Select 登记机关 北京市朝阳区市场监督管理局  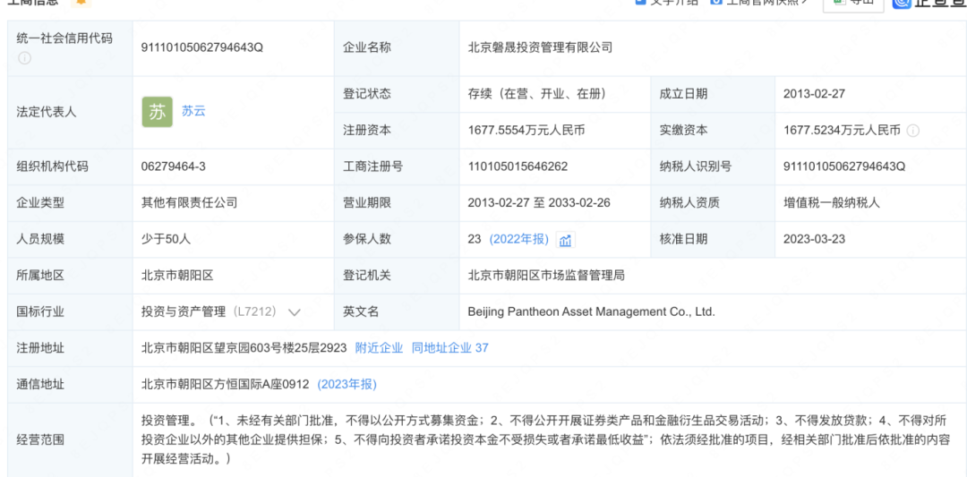pyautogui.click(x=546, y=276)
